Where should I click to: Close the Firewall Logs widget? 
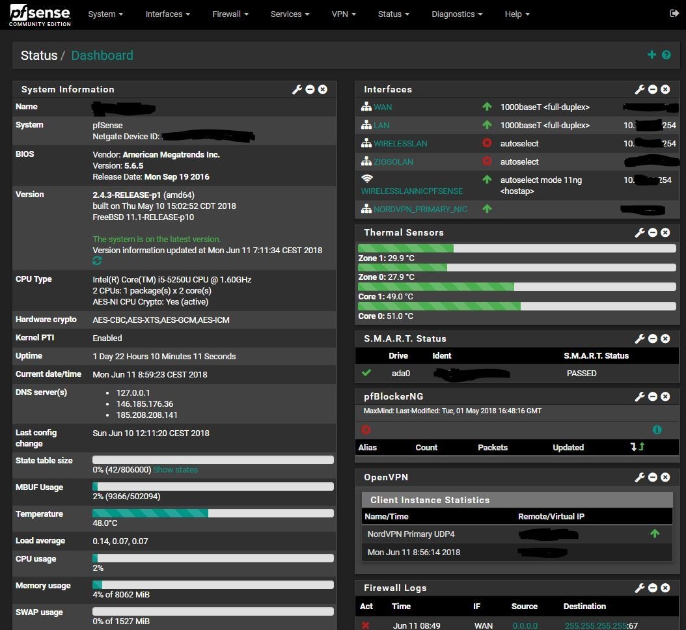(665, 588)
